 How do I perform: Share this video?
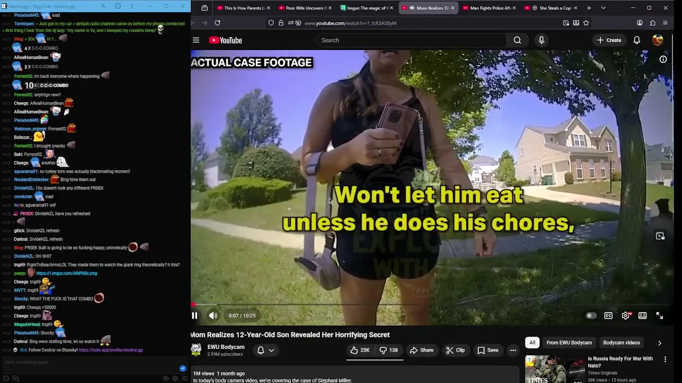pos(421,350)
